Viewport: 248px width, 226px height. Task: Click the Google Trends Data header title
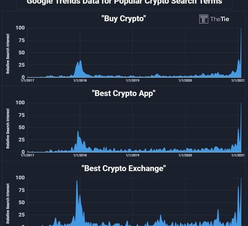pos(124,2)
